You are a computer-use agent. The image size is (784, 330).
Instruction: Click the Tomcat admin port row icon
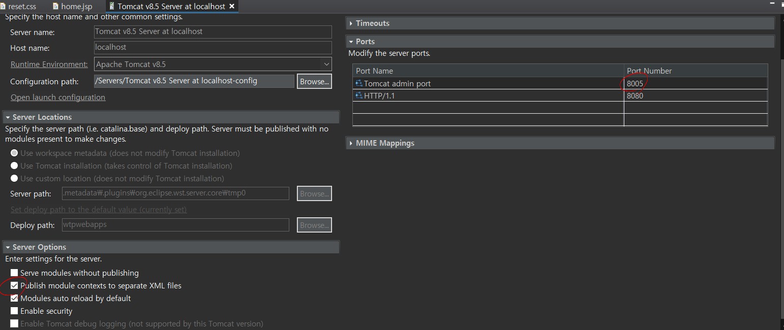coord(359,83)
